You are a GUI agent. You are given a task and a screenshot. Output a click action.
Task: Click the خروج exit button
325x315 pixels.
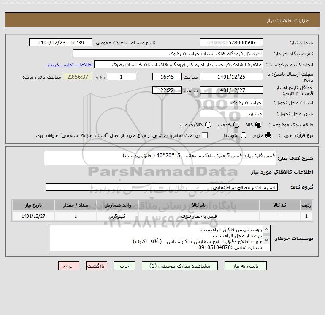click(x=69, y=266)
